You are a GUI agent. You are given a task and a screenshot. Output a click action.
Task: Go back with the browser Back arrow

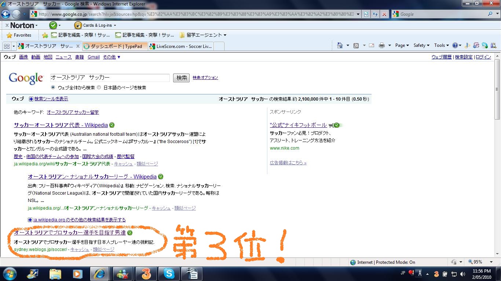coord(6,14)
